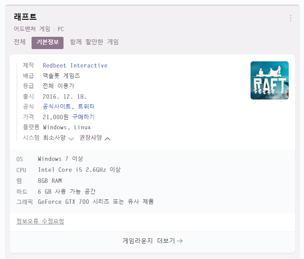This screenshot has height=259, width=304.
Task: Click the 액솔롯 게임즈 publisher text
Action: (x=61, y=76)
